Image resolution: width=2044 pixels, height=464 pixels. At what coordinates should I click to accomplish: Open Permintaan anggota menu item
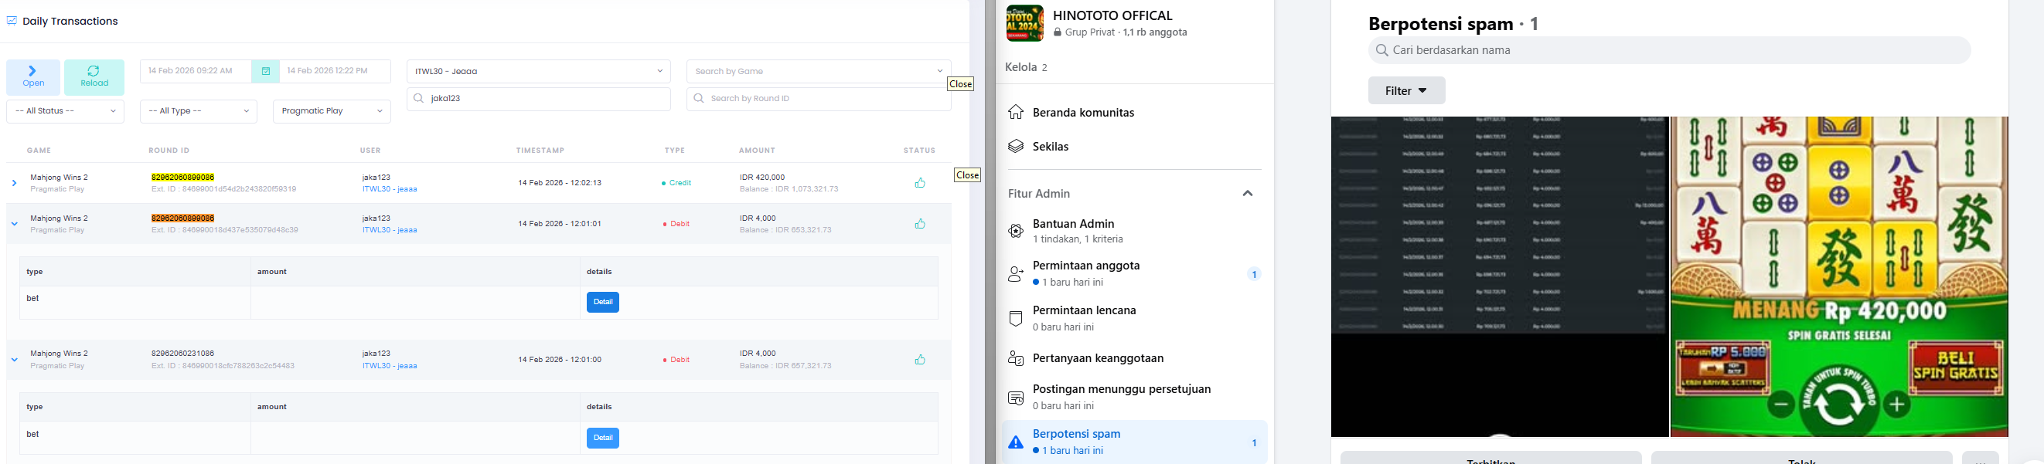[x=1135, y=274]
